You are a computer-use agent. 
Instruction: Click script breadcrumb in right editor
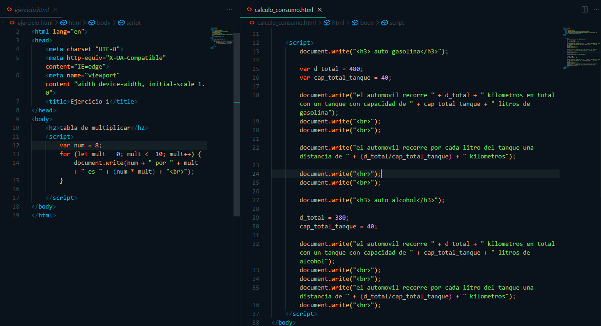[397, 23]
